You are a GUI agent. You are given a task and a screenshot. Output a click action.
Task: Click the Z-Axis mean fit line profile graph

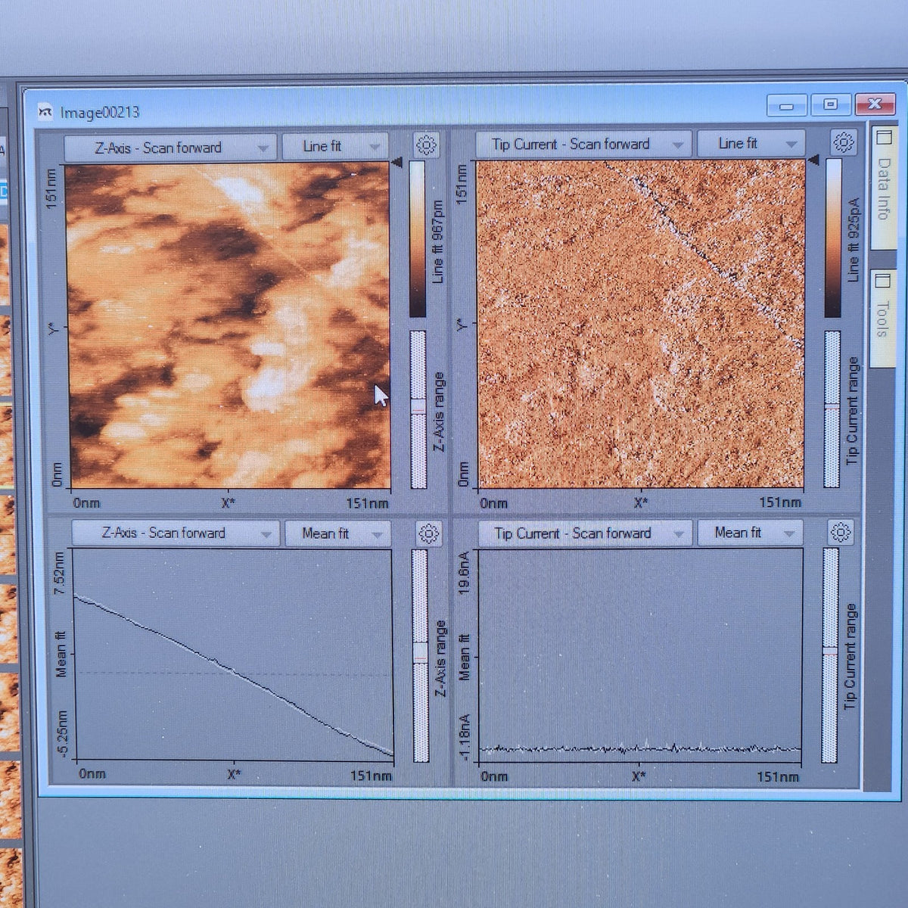click(x=234, y=654)
